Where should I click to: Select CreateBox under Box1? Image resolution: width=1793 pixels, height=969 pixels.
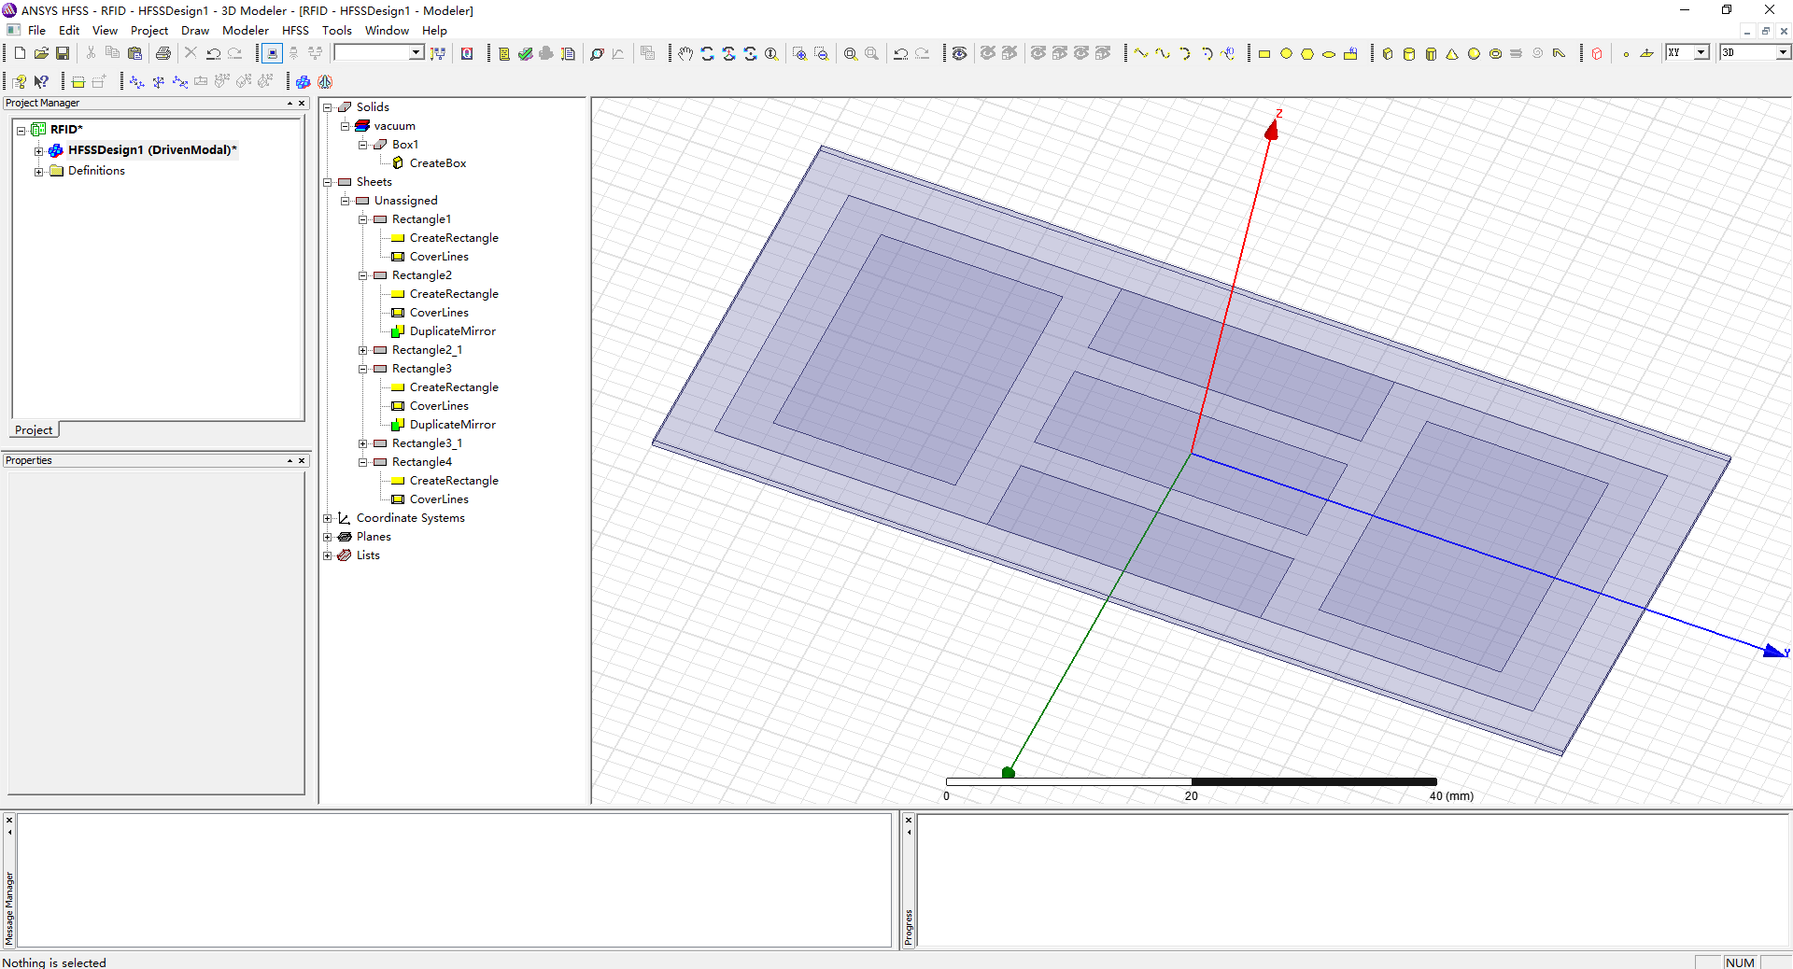(437, 163)
